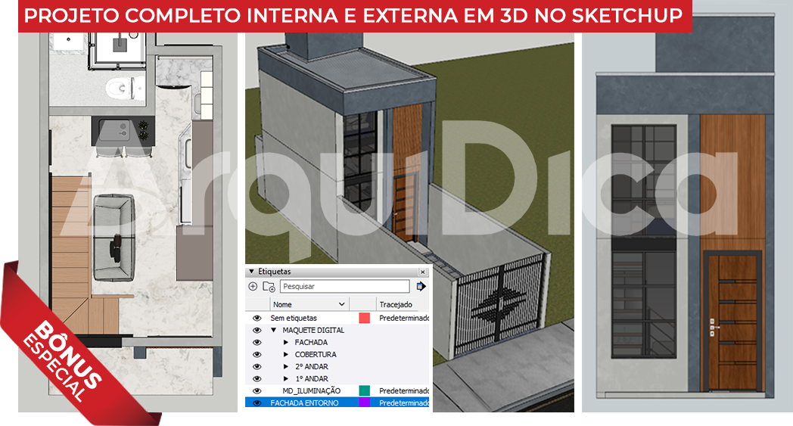793x426 pixels.
Task: Open the red Sem etiquetas color swatch
Action: 364,319
